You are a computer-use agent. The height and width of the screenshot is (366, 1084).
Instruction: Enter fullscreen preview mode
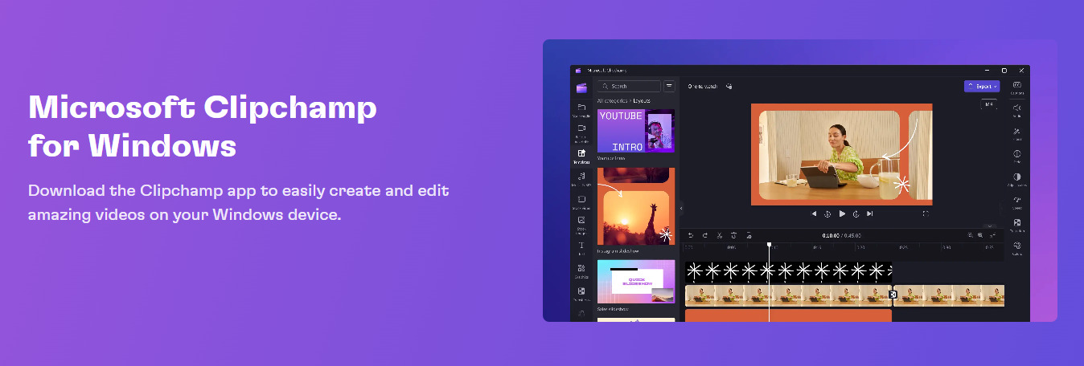tap(926, 213)
